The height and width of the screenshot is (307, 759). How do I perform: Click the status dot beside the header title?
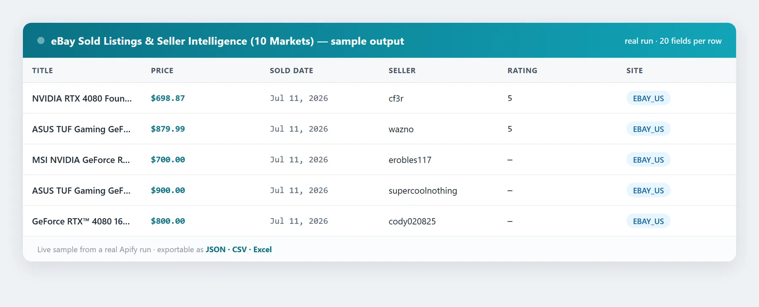[x=41, y=41]
